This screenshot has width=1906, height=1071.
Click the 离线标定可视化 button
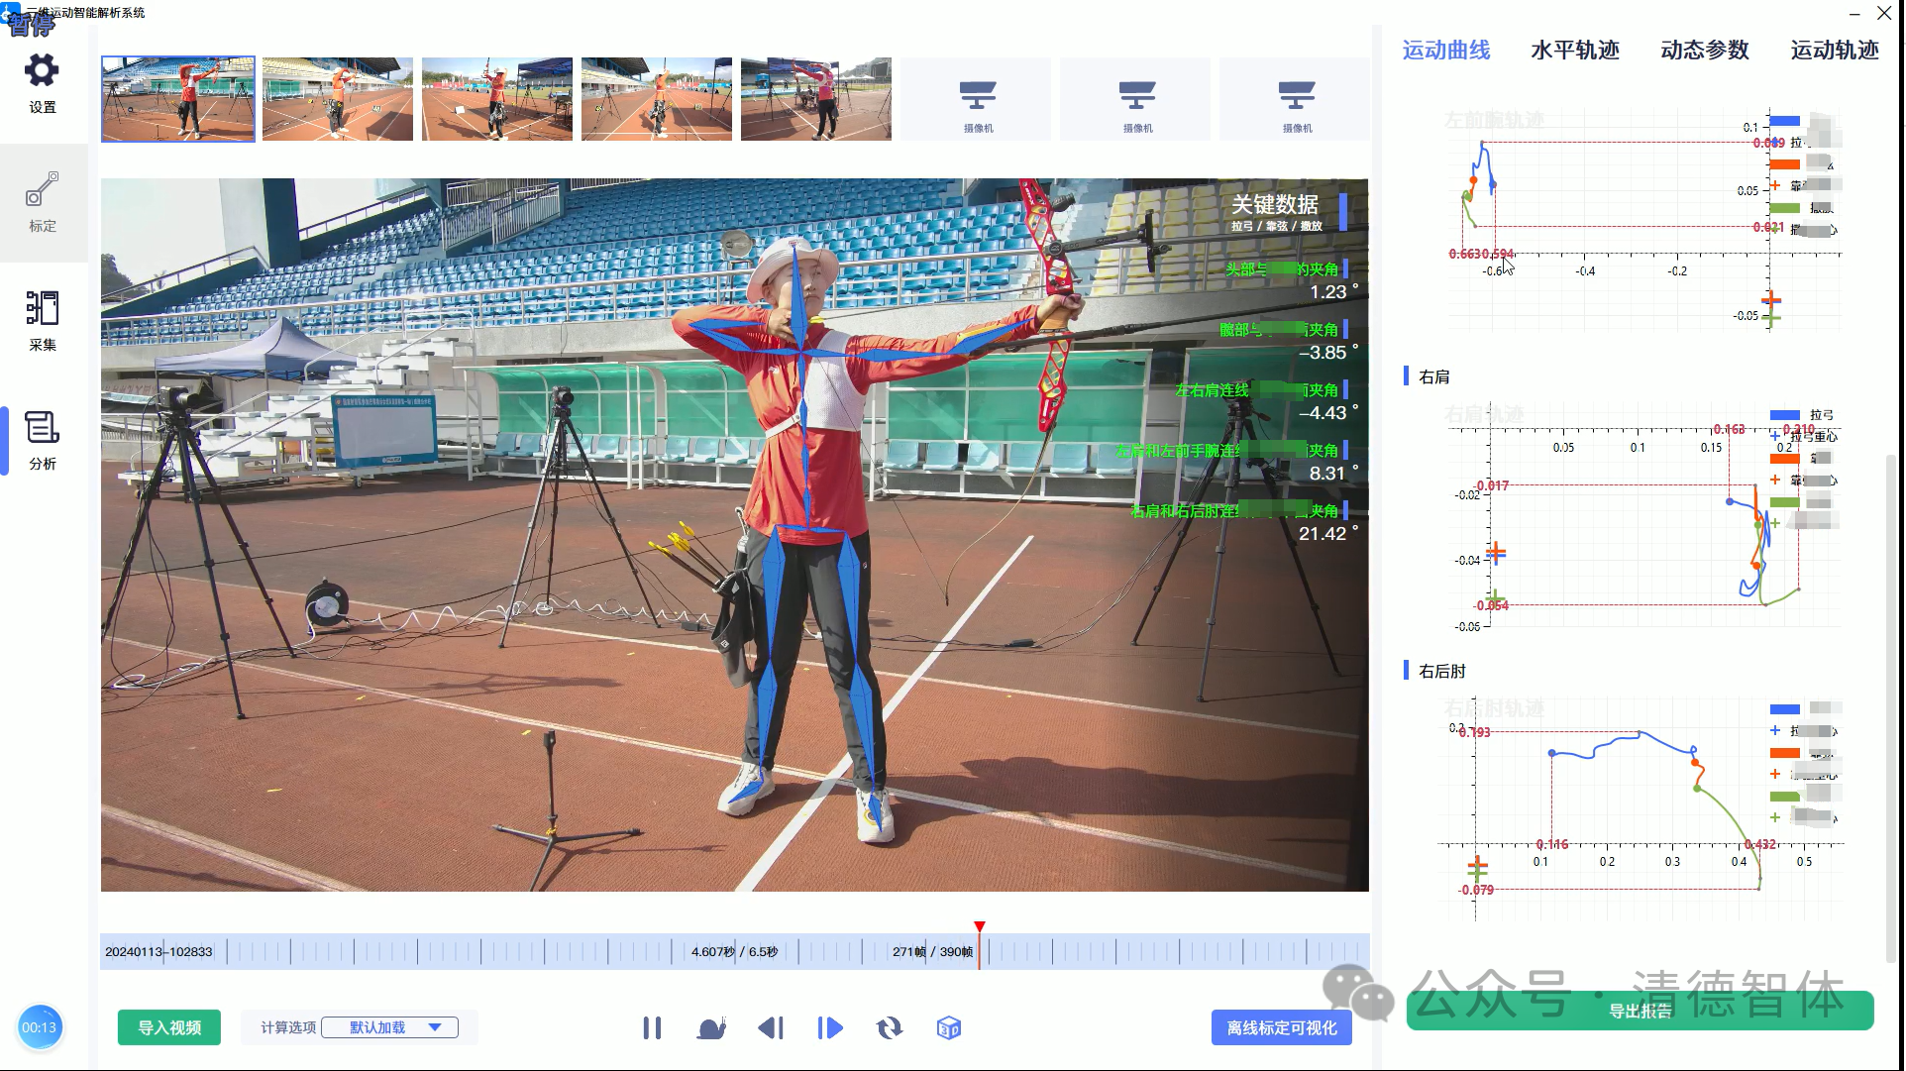[1281, 1027]
